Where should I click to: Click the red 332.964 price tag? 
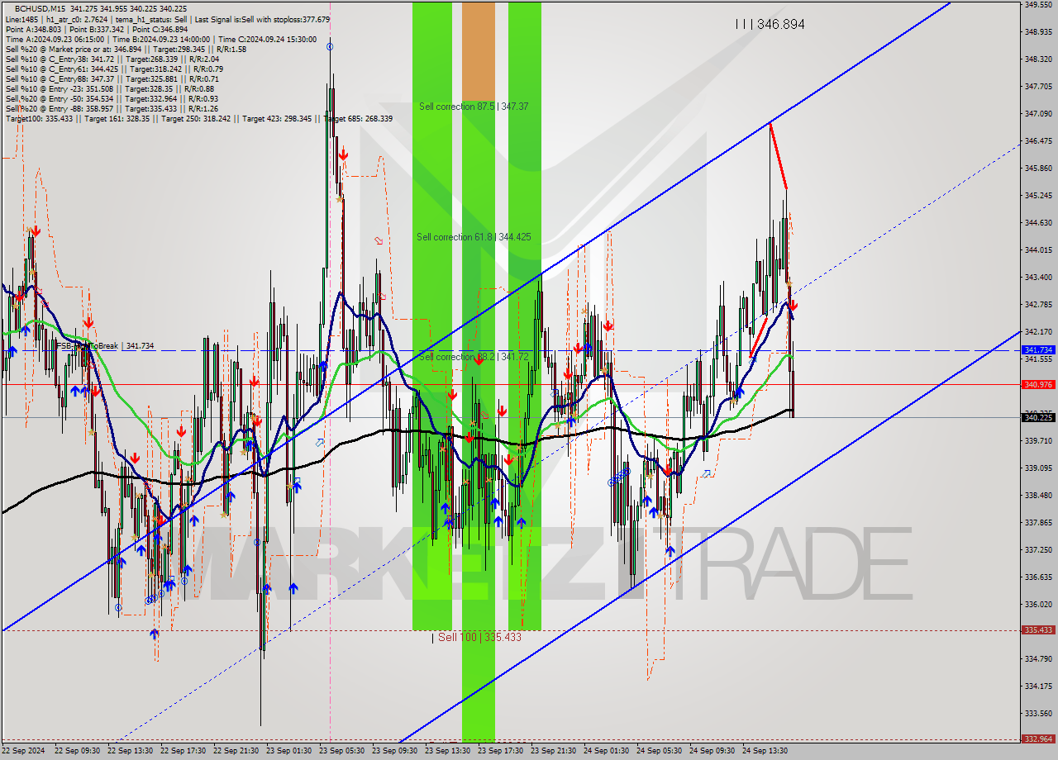click(1038, 739)
